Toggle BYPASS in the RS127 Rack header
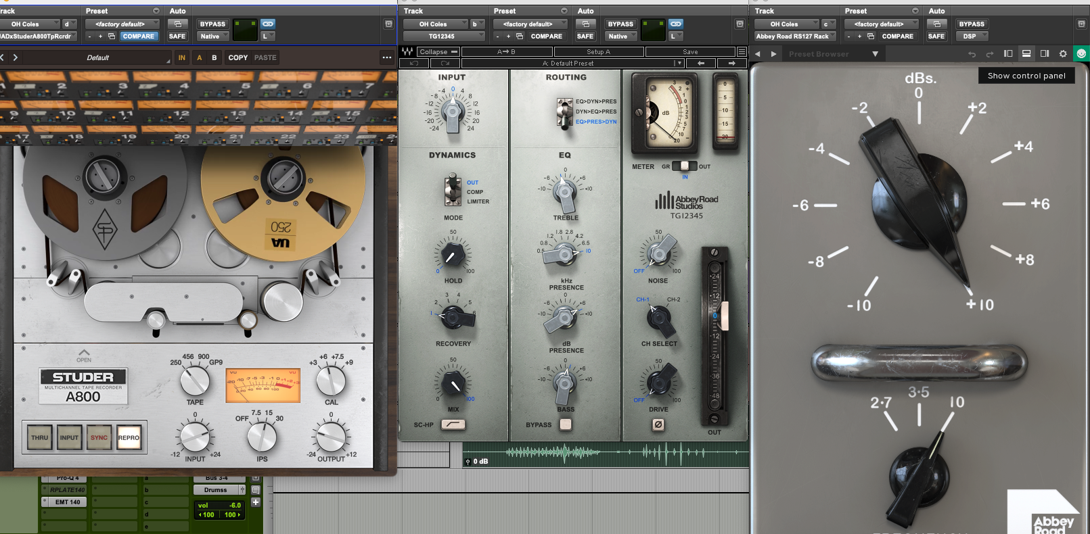1090x534 pixels. 972,24
